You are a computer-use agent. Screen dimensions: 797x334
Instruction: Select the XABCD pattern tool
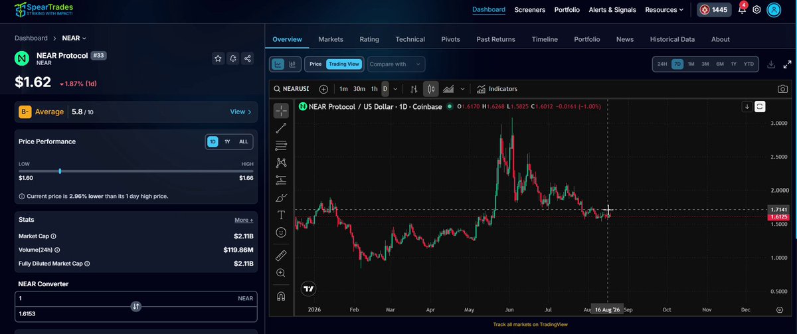[x=281, y=163]
